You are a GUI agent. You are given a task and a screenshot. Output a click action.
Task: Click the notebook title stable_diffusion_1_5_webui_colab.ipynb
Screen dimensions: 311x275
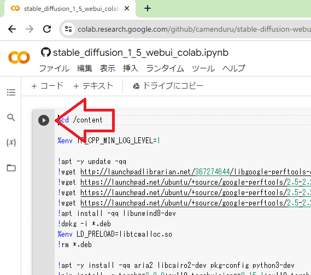(140, 52)
